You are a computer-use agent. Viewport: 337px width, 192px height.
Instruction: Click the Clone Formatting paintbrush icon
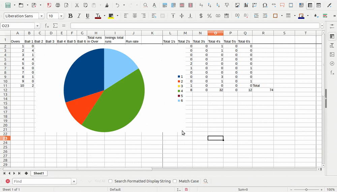pyautogui.click(x=107, y=5)
